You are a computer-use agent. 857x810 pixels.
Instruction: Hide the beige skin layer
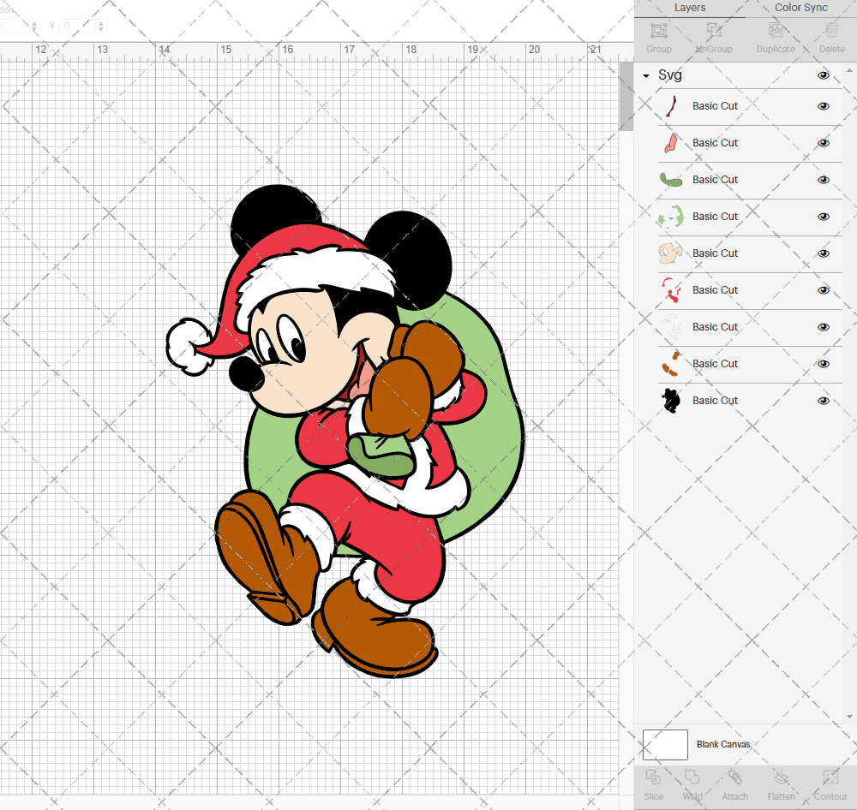[x=823, y=253]
